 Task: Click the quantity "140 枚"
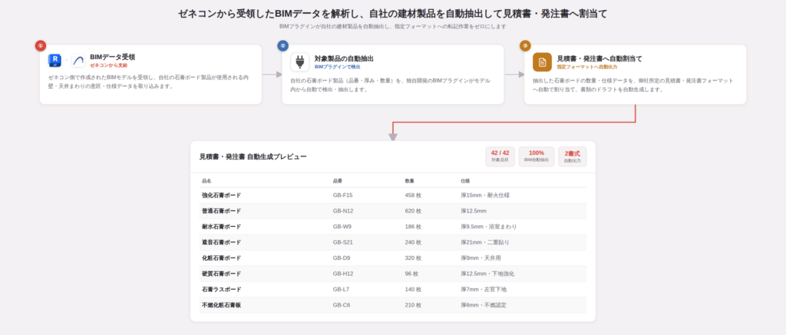click(413, 290)
